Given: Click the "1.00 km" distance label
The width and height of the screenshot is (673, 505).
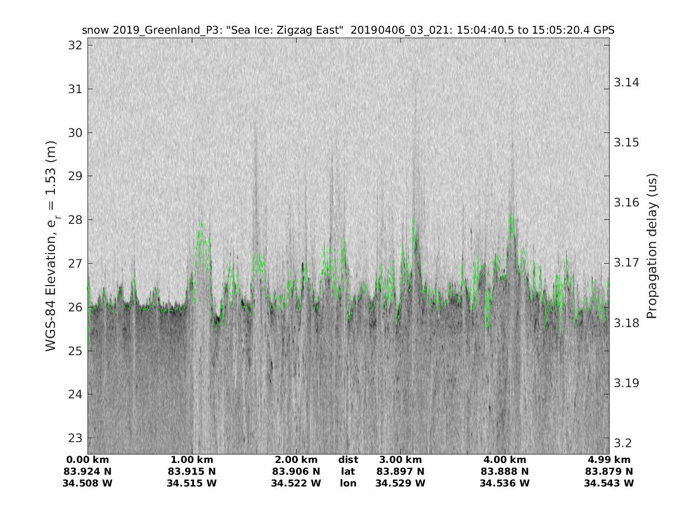Looking at the screenshot, I should (x=192, y=460).
